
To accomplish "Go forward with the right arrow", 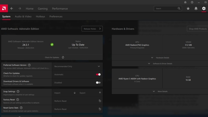I will point(20,9).
